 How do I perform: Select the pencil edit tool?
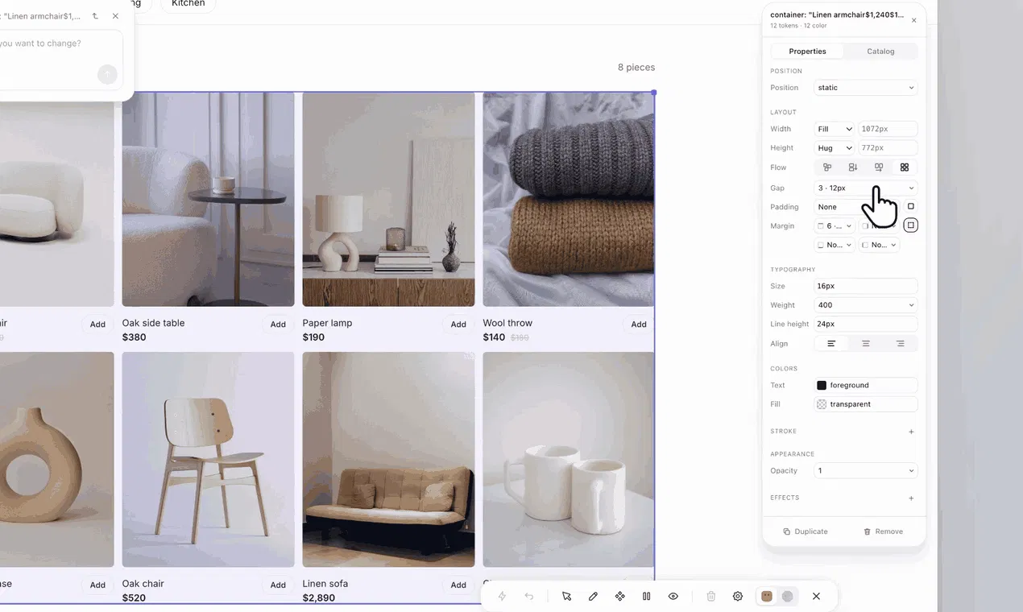pos(593,597)
